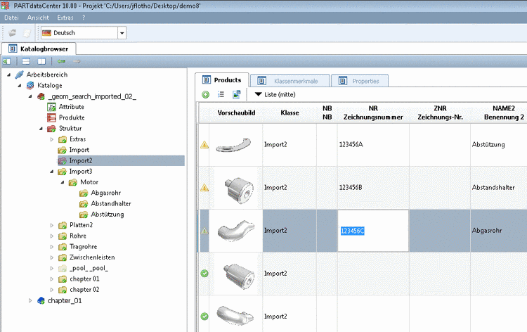This screenshot has height=332, width=527.
Task: Click cell 123456A
Action: pos(373,145)
